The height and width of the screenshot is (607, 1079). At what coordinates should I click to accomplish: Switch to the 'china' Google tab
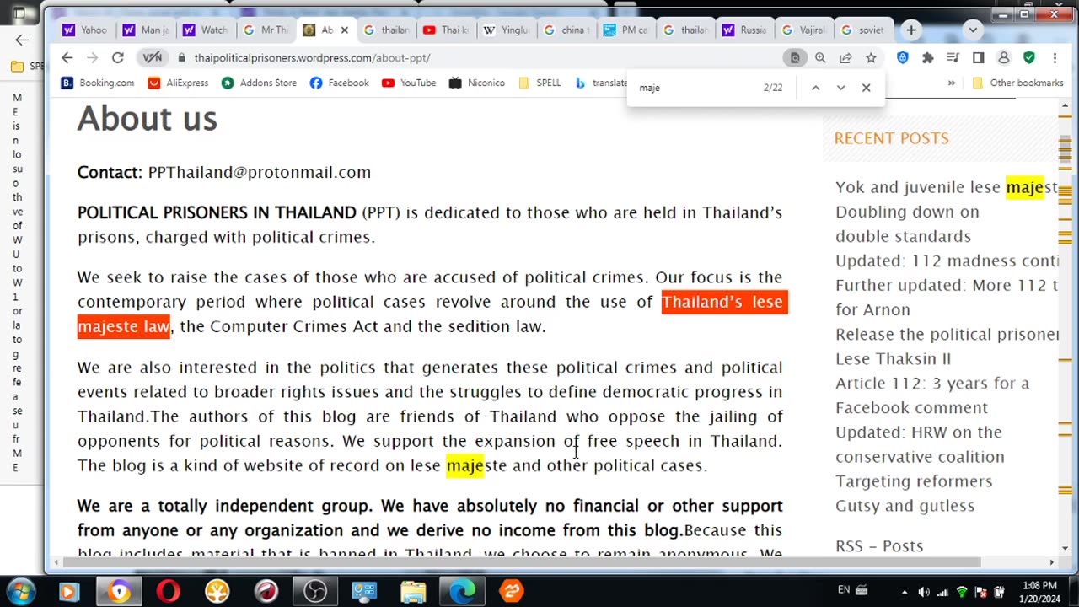point(566,30)
